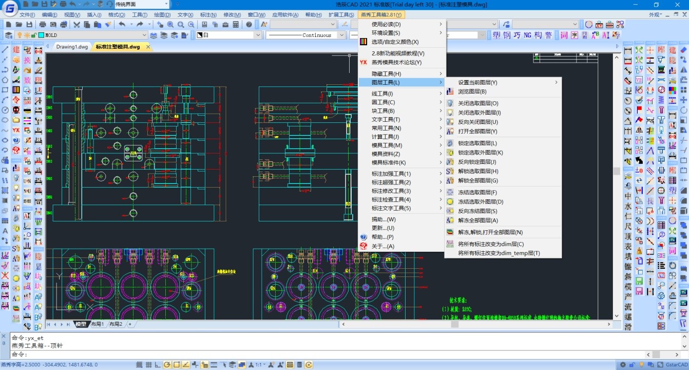
Task: Toggle polar tracking in status bar
Action: pyautogui.click(x=166, y=365)
